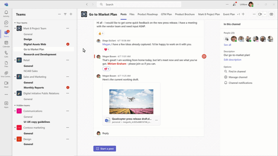
Task: Open more options in Teams panel header
Action: [x=59, y=14]
